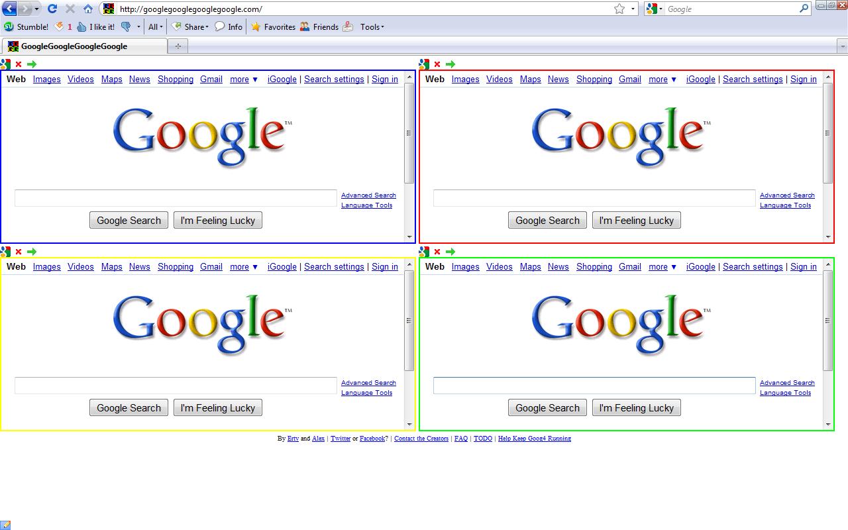The image size is (848, 530).
Task: Focus the search box in green-bordered pane
Action: tap(594, 386)
